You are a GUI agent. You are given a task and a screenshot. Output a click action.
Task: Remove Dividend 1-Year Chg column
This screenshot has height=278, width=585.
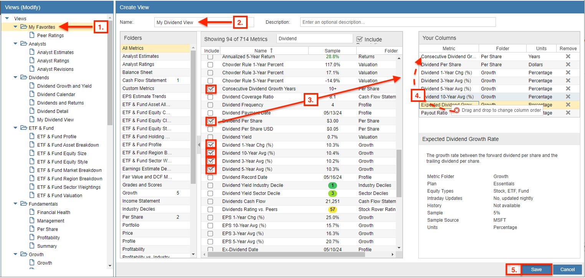568,72
